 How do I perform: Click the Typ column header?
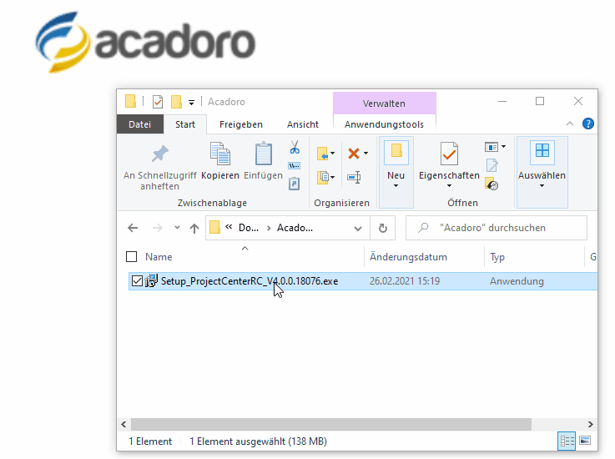(x=497, y=257)
